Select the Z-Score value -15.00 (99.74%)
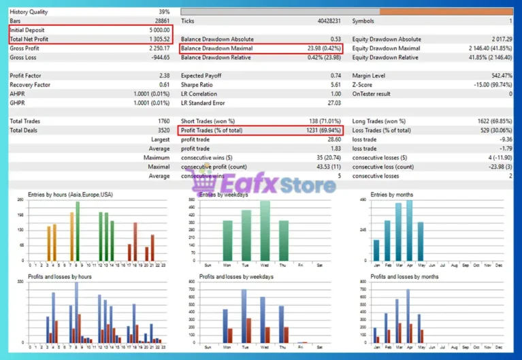522x360 pixels. point(493,85)
